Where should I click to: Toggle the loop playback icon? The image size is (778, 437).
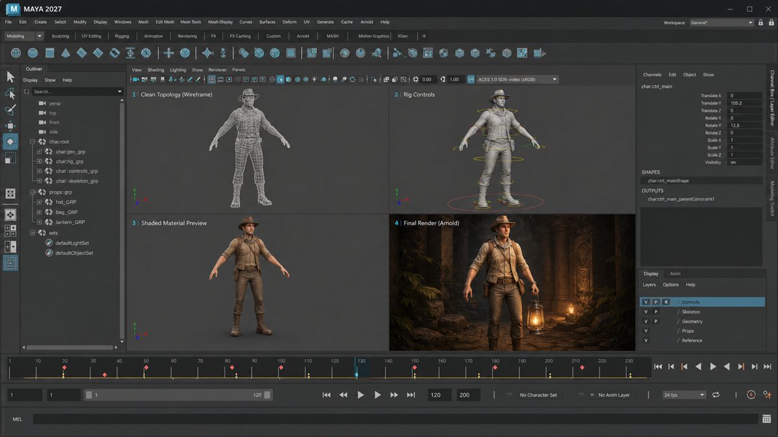(716, 394)
